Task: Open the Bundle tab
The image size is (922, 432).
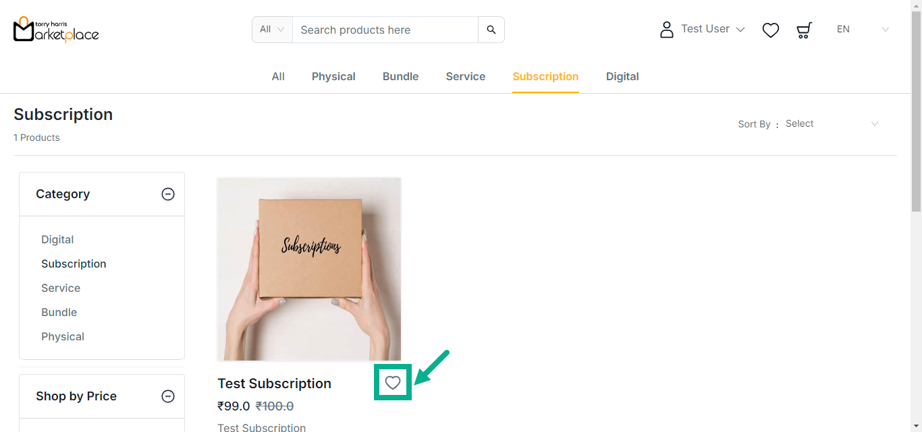Action: [x=401, y=77]
